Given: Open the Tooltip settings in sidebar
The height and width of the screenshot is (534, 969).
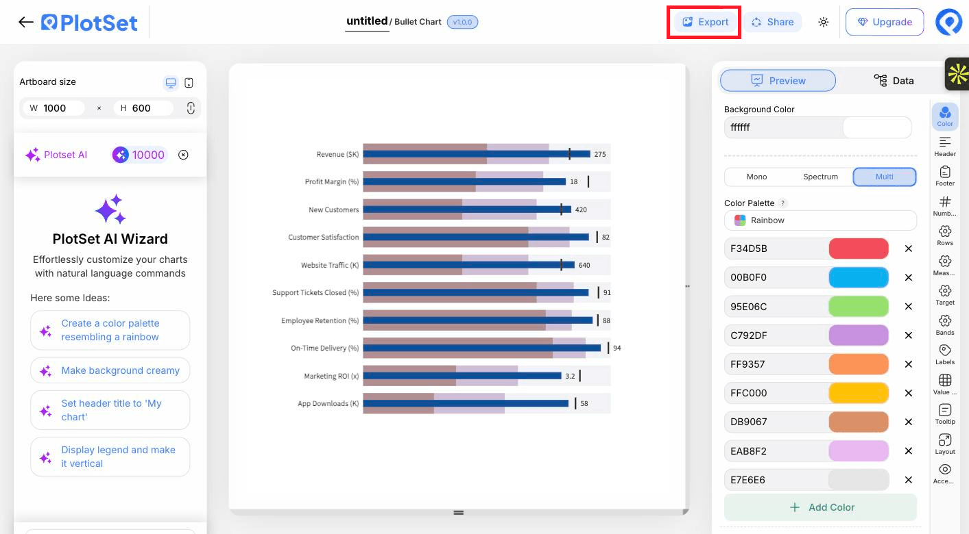Looking at the screenshot, I should pyautogui.click(x=945, y=414).
